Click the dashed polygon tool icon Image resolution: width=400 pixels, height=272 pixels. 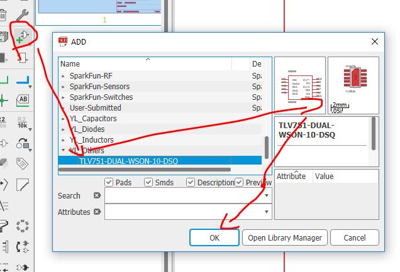pyautogui.click(x=24, y=226)
